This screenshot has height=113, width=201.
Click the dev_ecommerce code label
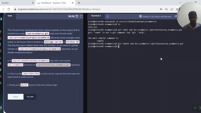pos(15,65)
